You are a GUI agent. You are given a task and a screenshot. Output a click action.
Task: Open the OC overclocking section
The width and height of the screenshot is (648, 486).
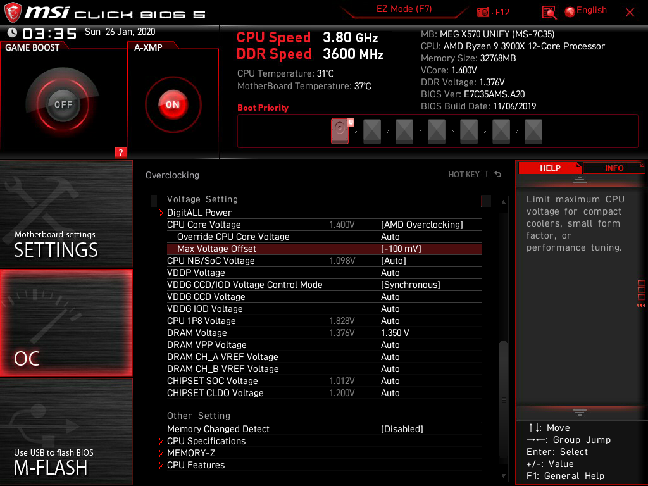(x=66, y=323)
